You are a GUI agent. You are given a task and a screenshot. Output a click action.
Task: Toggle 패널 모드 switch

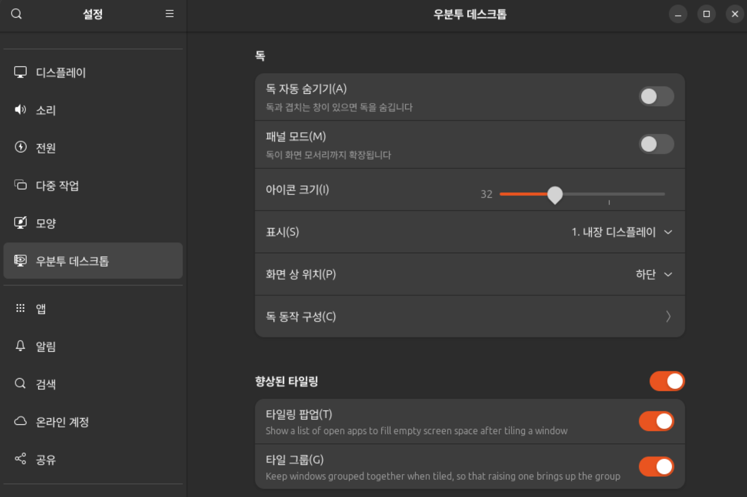coord(656,144)
